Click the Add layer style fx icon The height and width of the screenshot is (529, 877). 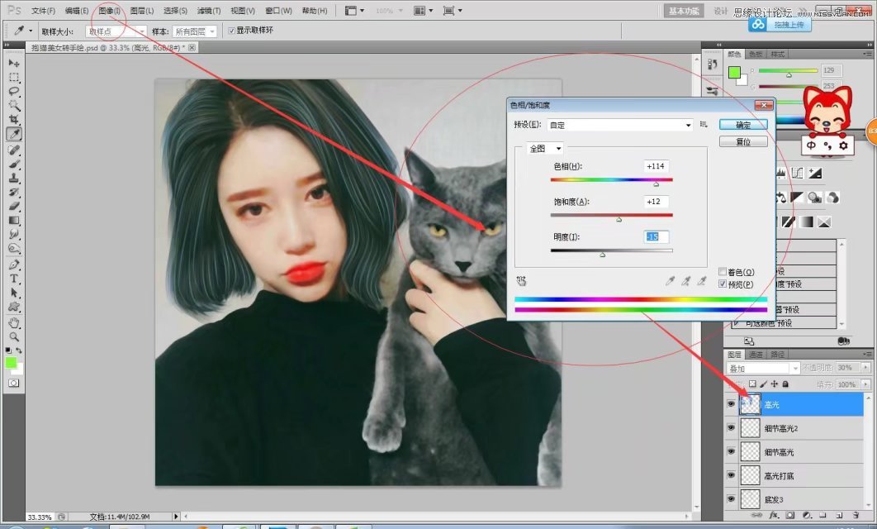pyautogui.click(x=774, y=515)
